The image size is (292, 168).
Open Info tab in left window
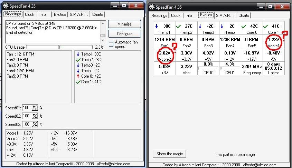tap(43, 14)
